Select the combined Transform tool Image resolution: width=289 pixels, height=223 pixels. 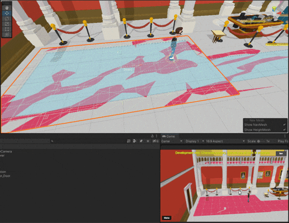(7, 34)
